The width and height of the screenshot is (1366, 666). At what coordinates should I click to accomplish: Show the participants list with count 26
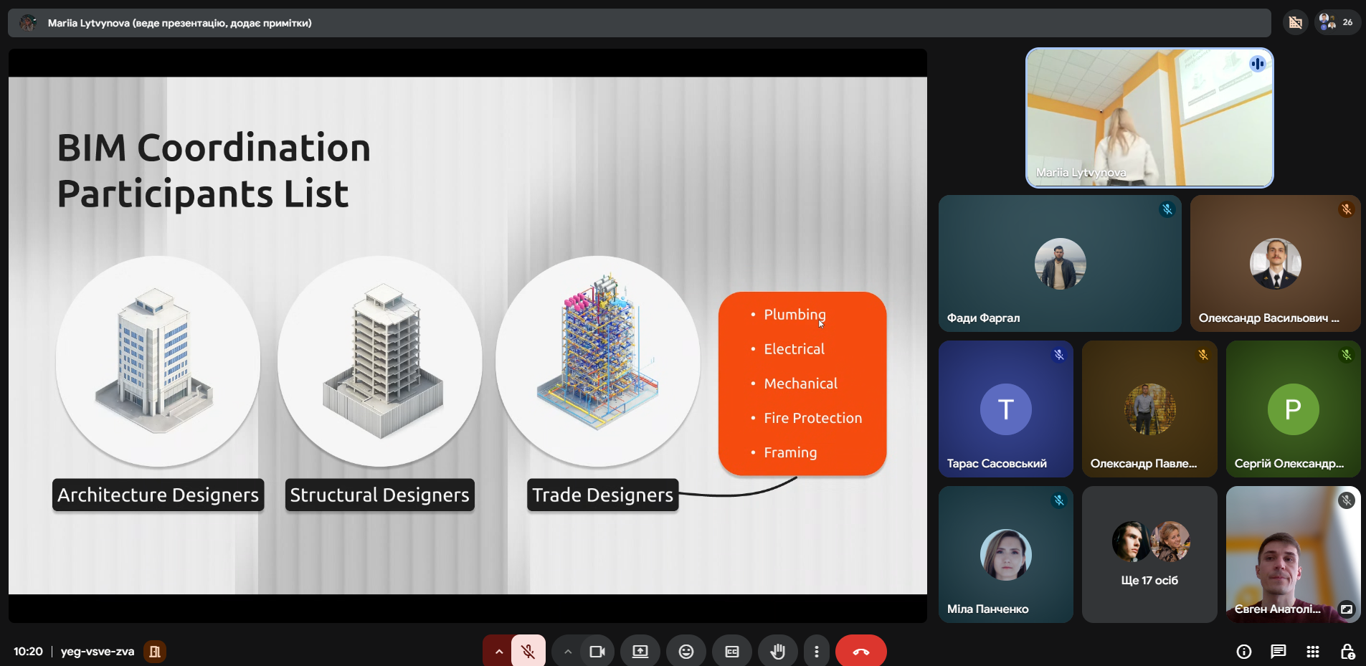click(x=1338, y=23)
